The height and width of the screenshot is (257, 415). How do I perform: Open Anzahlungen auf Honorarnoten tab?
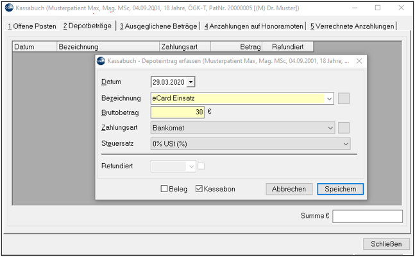pos(253,26)
